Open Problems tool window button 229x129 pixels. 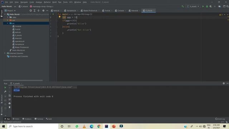(27, 119)
